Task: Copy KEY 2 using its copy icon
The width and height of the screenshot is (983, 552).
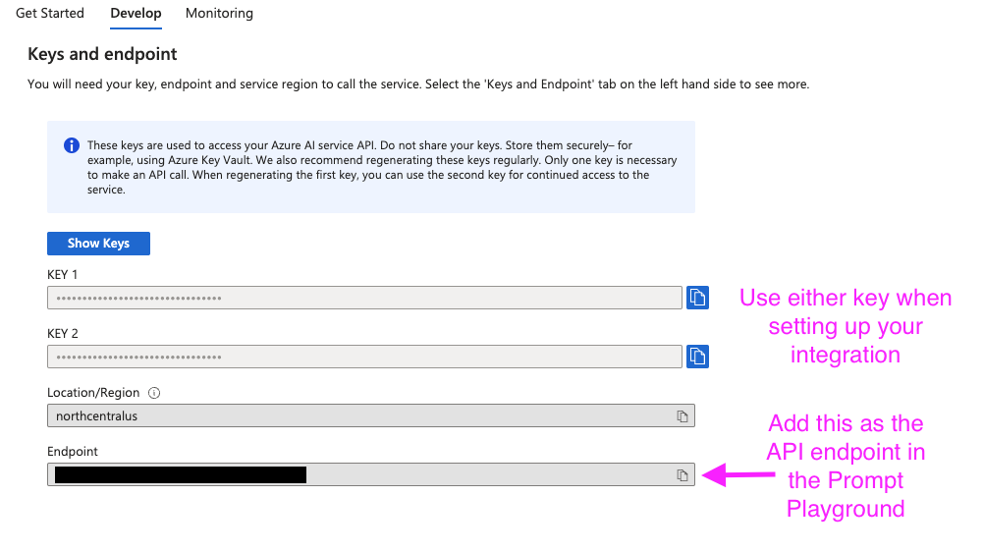Action: click(697, 357)
